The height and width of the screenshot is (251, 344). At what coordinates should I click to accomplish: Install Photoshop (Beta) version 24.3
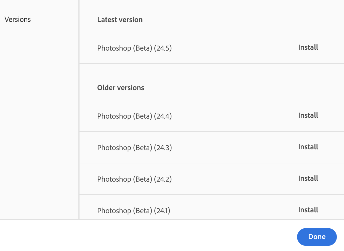click(x=308, y=147)
